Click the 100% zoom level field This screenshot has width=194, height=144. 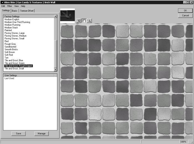pyautogui.click(x=183, y=142)
